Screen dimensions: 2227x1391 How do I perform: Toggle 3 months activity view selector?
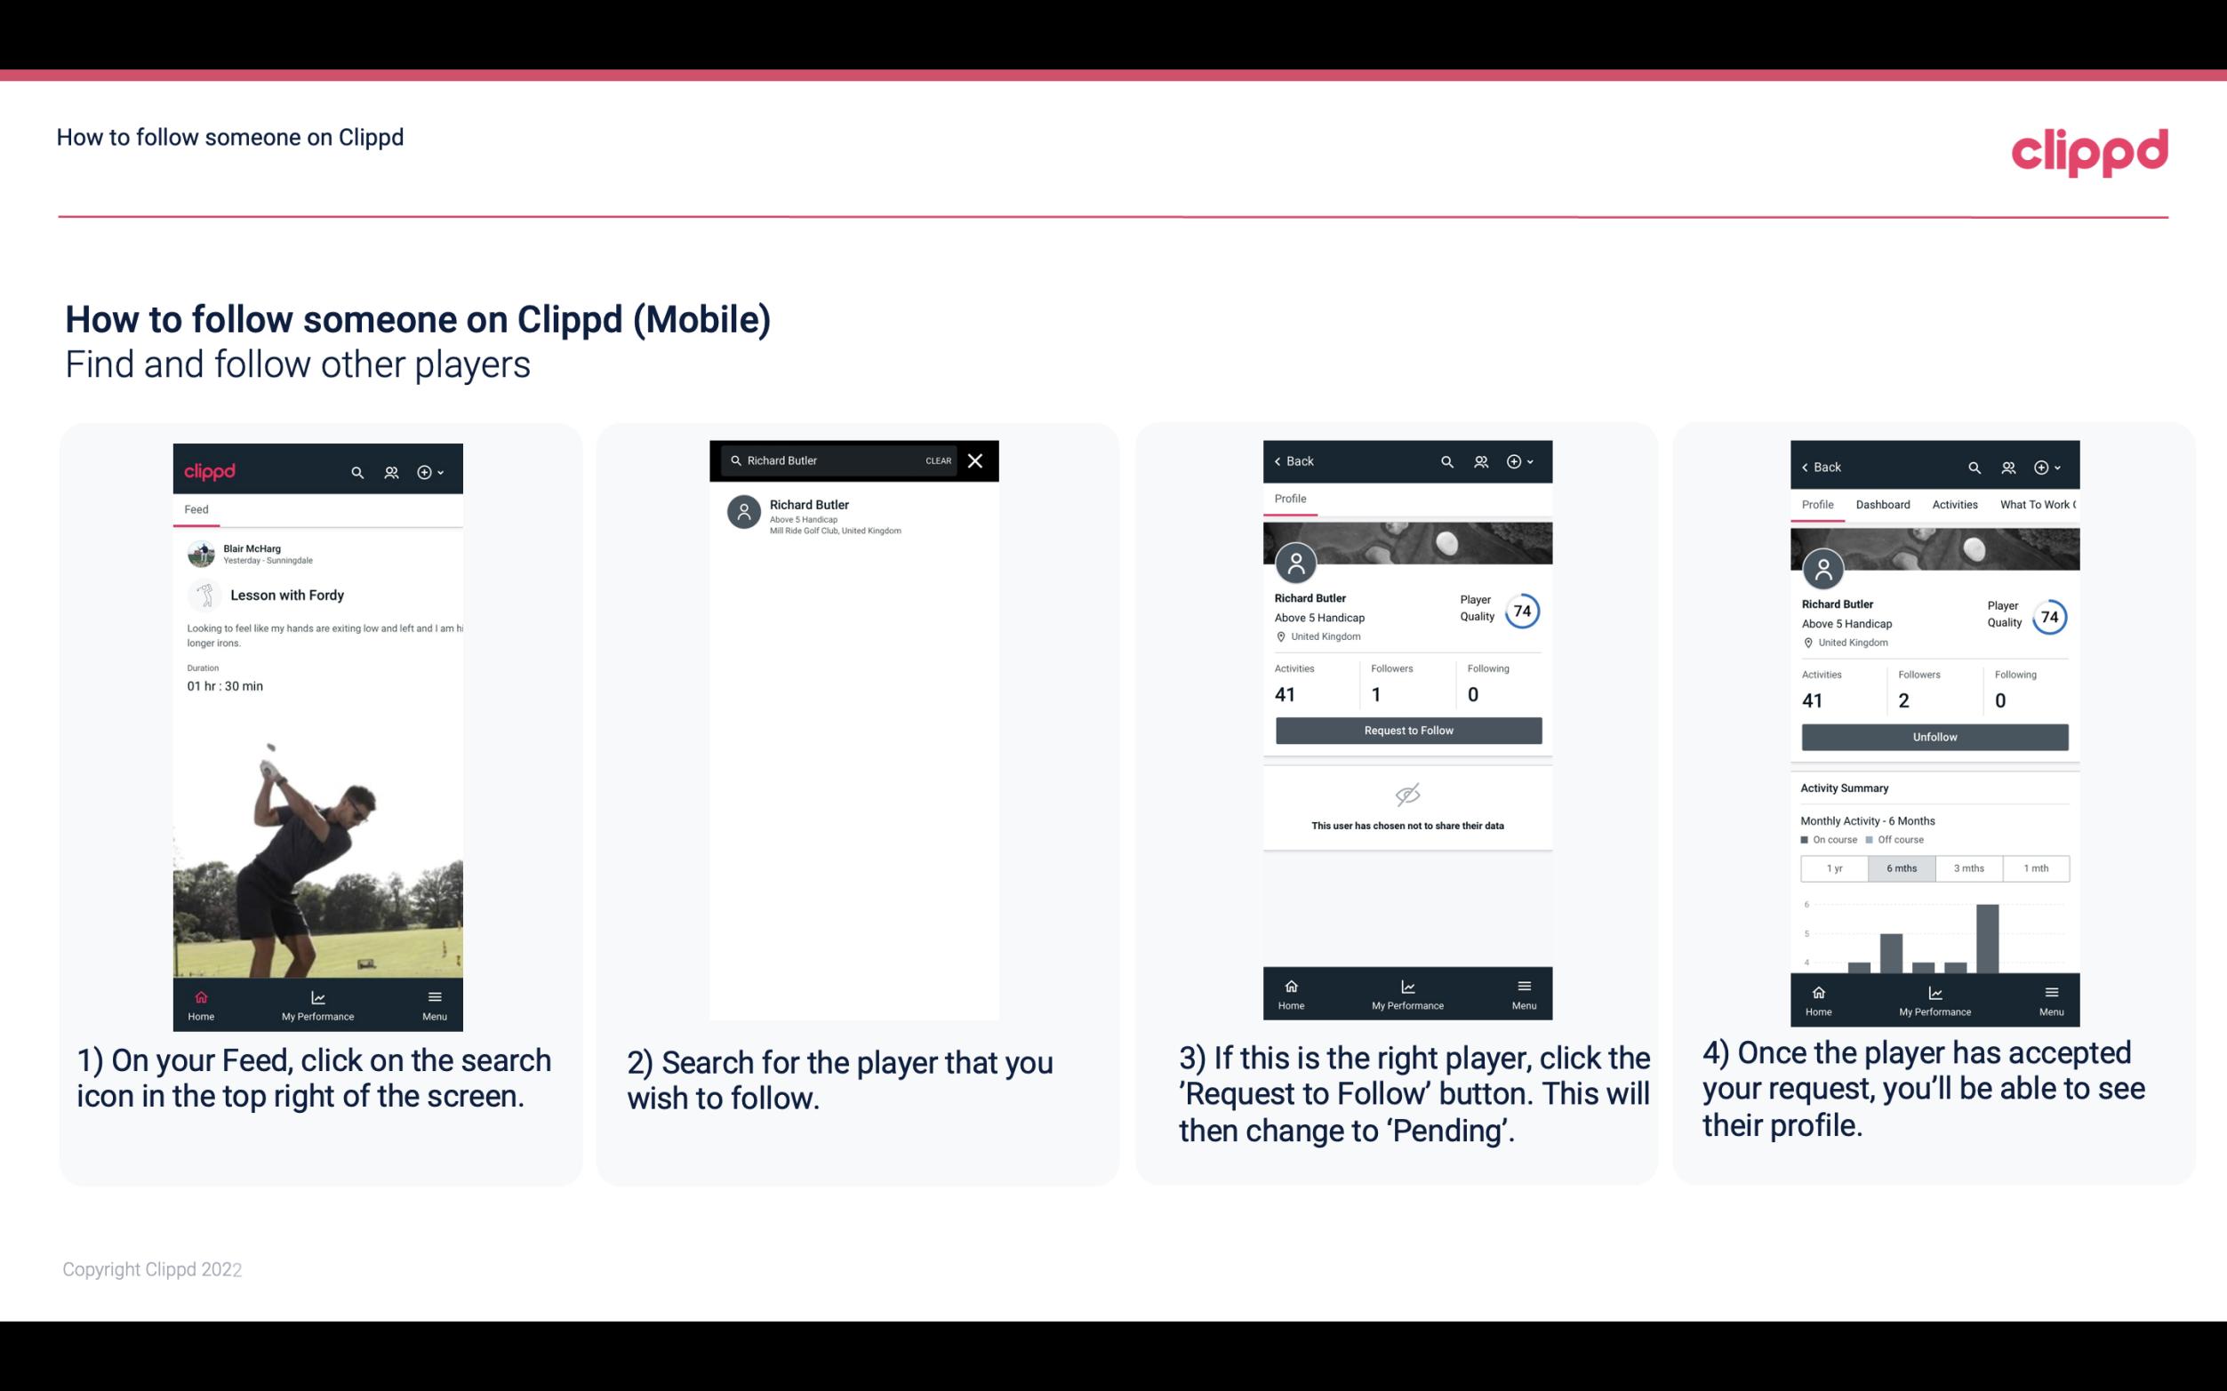coord(1969,867)
